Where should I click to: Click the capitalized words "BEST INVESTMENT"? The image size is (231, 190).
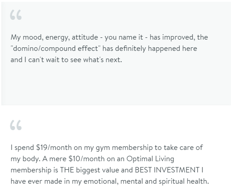click(167, 170)
